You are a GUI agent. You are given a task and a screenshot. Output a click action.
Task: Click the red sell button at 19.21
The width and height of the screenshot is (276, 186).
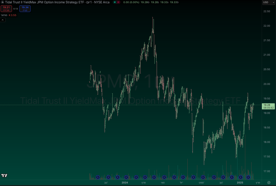click(6, 9)
